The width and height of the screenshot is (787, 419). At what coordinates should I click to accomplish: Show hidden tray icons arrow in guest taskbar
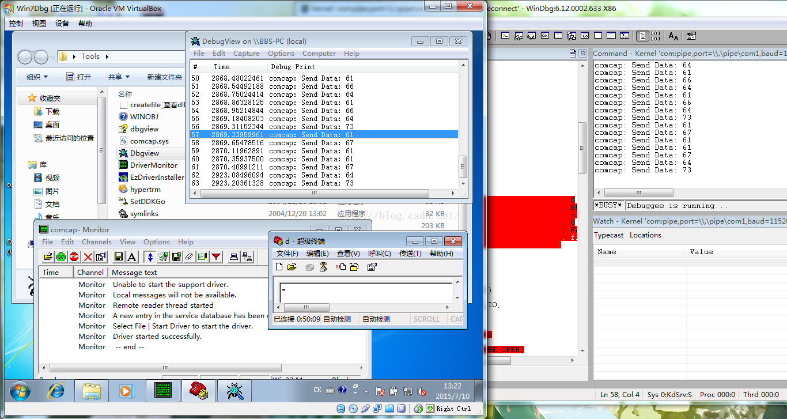point(365,392)
